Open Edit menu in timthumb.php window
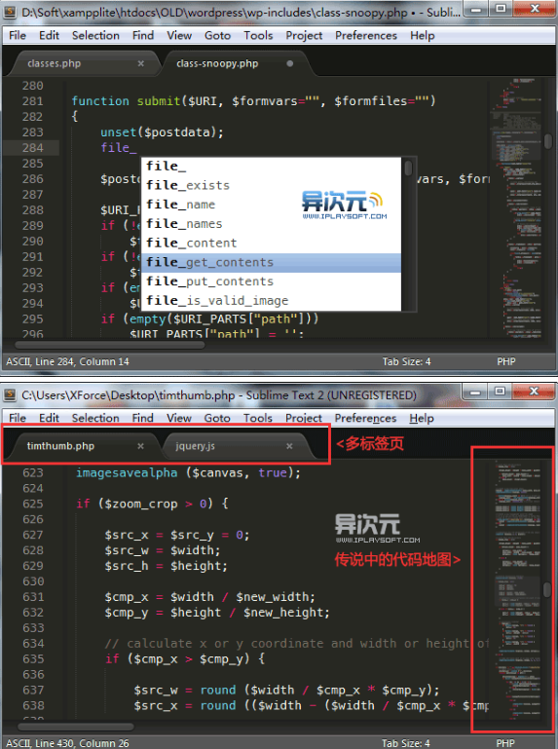558x749 pixels. point(49,418)
